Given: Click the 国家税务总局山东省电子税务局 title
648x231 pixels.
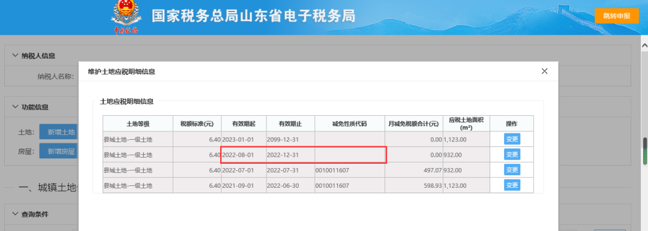Looking at the screenshot, I should tap(253, 16).
